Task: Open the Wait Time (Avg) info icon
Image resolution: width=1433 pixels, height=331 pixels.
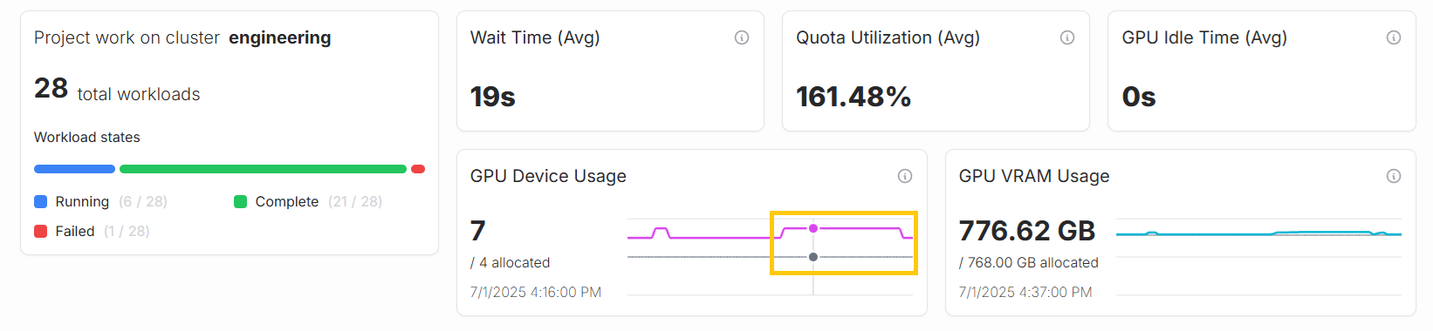Action: 742,37
